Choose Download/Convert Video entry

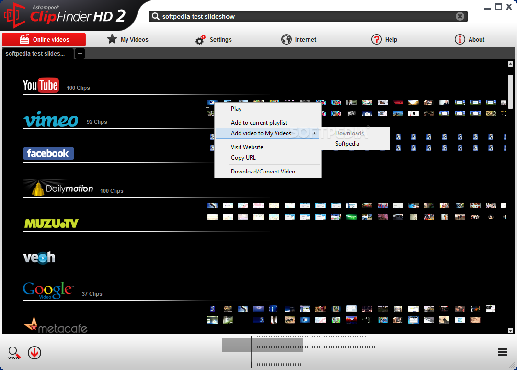point(268,172)
